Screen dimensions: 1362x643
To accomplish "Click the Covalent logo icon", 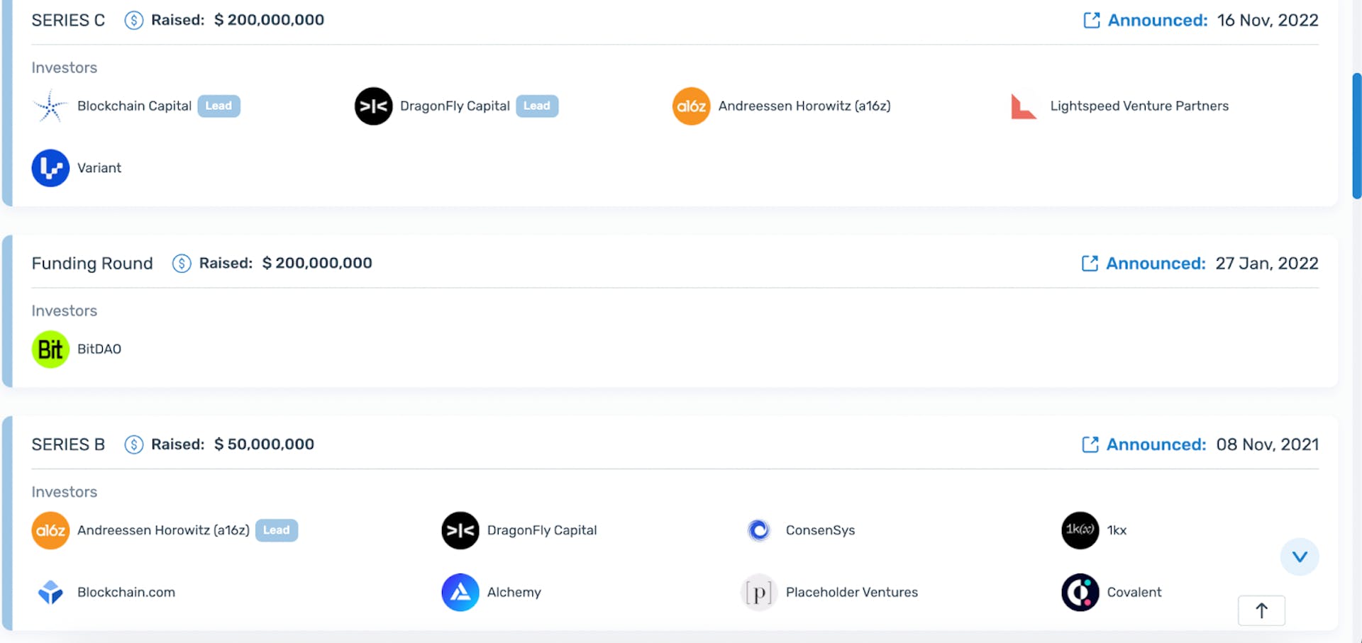I will point(1080,592).
